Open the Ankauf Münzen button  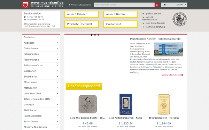(82, 14)
